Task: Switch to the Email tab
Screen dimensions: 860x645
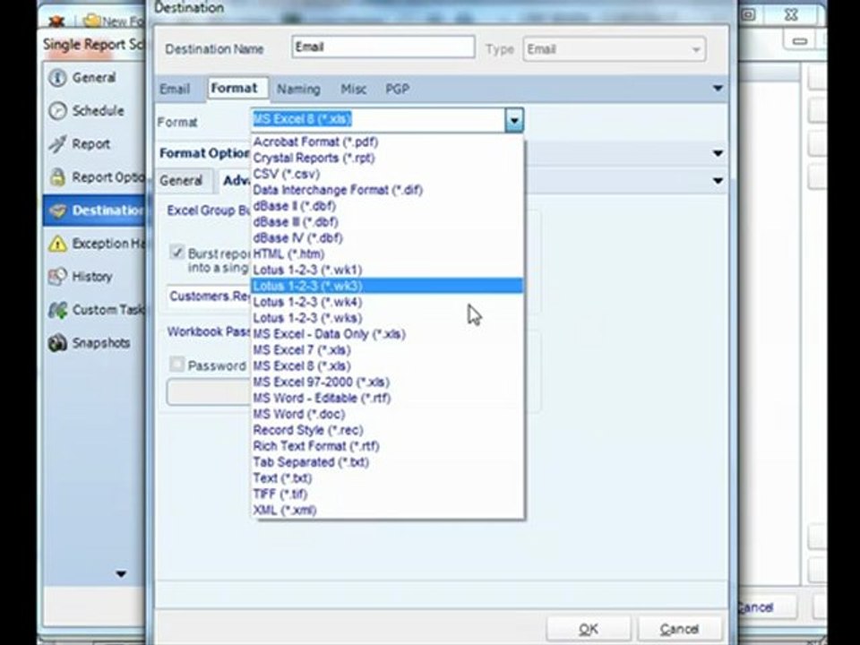Action: click(x=175, y=89)
